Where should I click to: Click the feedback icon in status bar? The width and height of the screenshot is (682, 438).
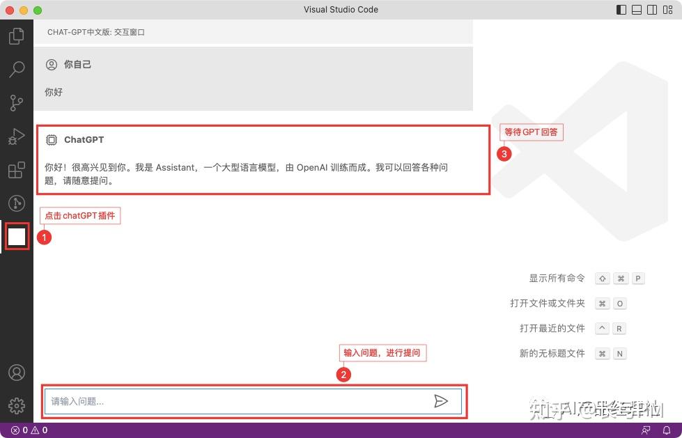click(x=646, y=430)
